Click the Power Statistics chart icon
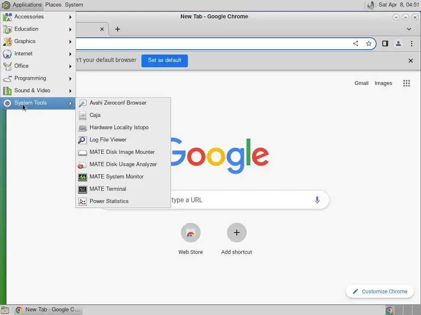 click(82, 202)
